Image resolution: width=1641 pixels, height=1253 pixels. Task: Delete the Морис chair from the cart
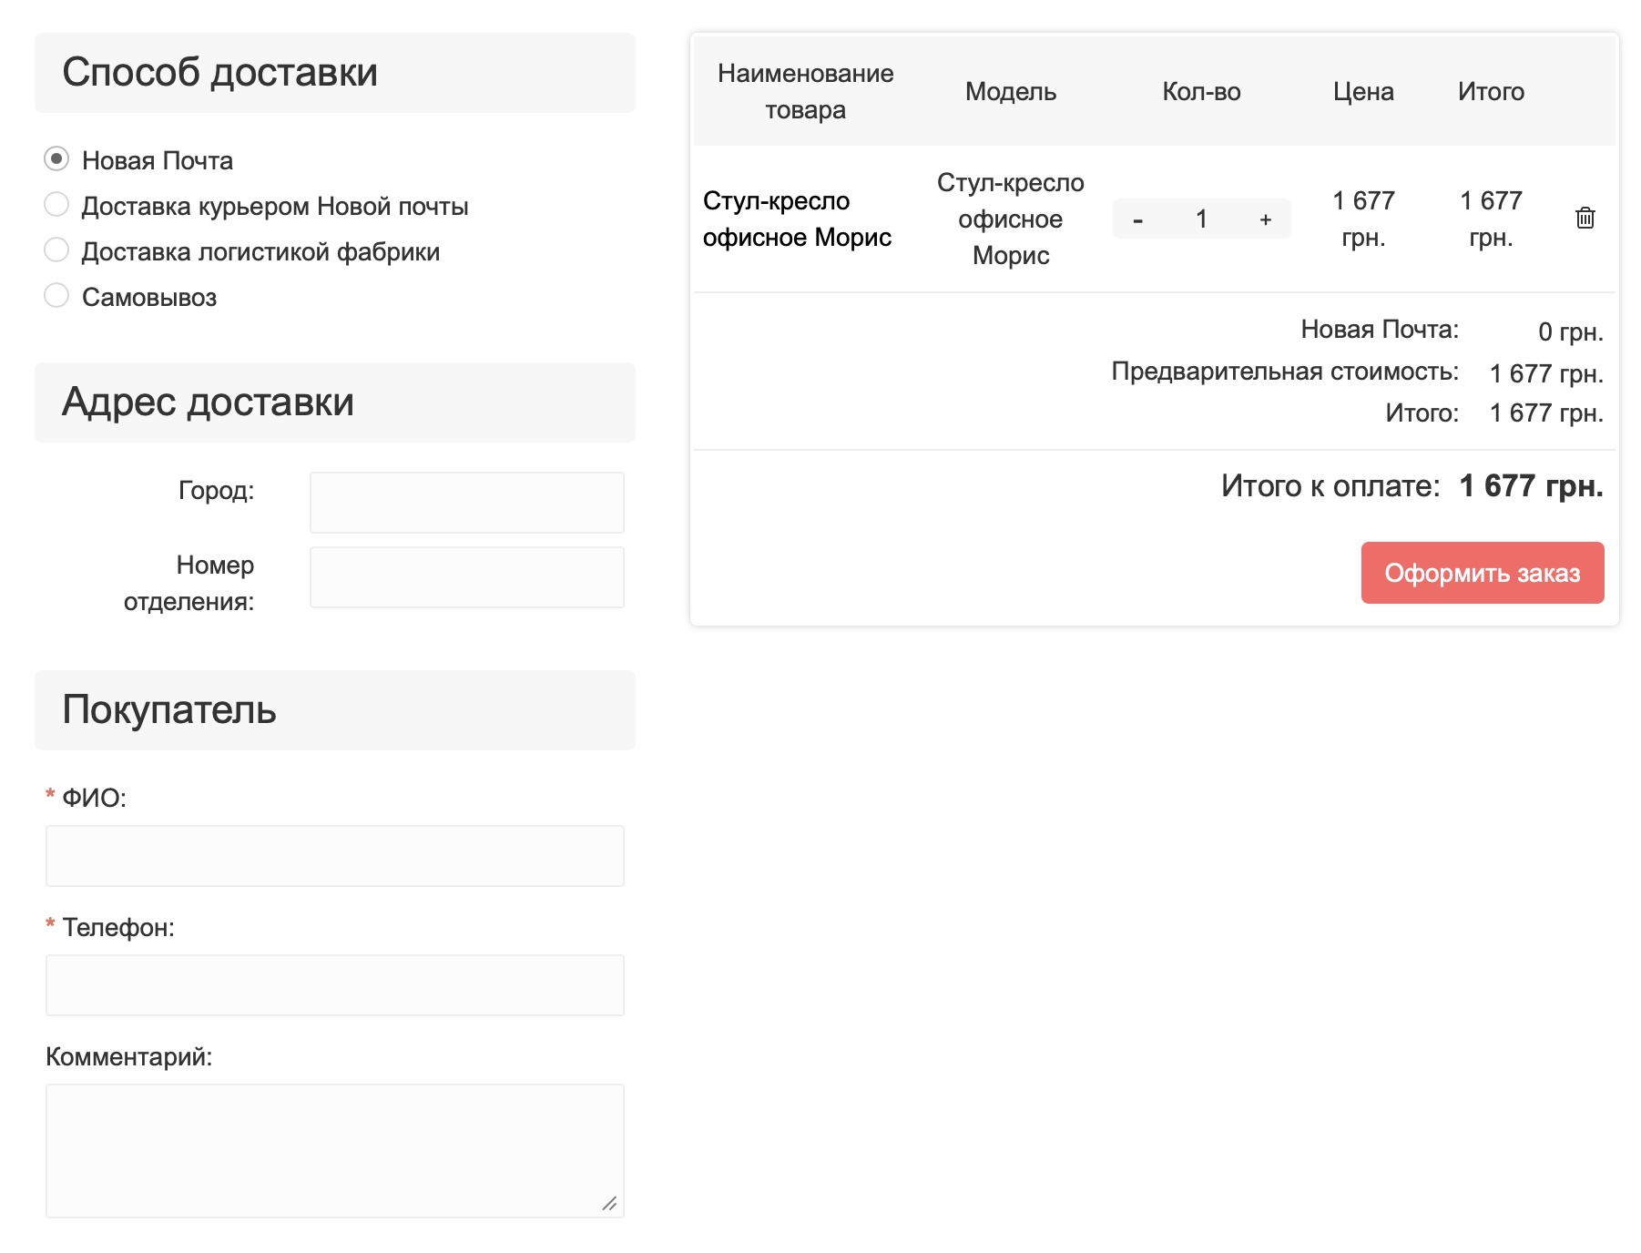click(x=1585, y=219)
